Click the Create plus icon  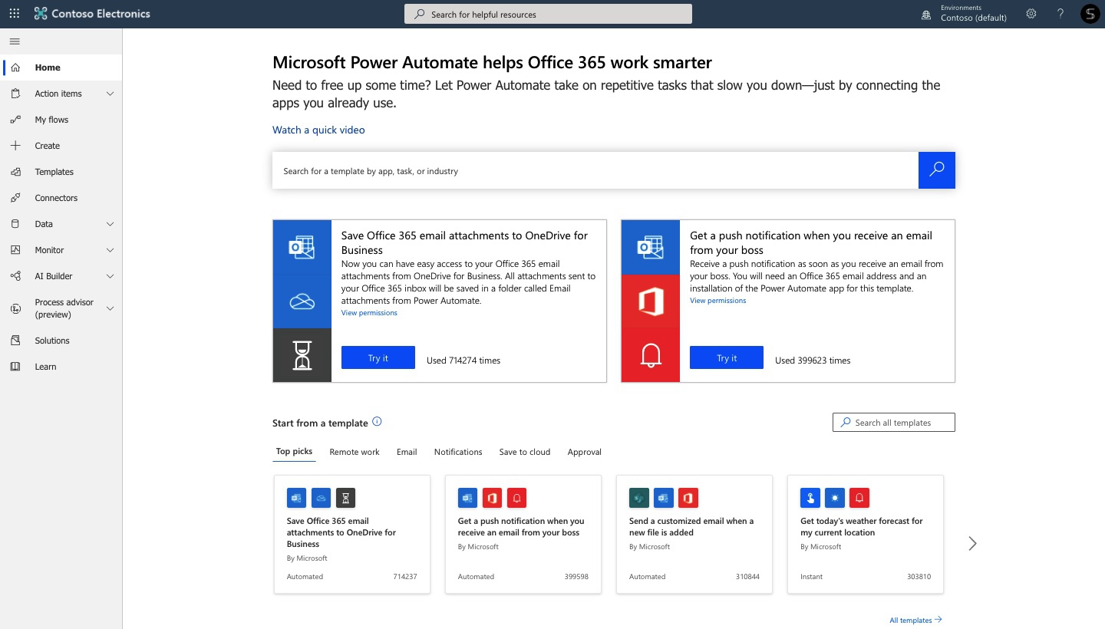coord(15,146)
